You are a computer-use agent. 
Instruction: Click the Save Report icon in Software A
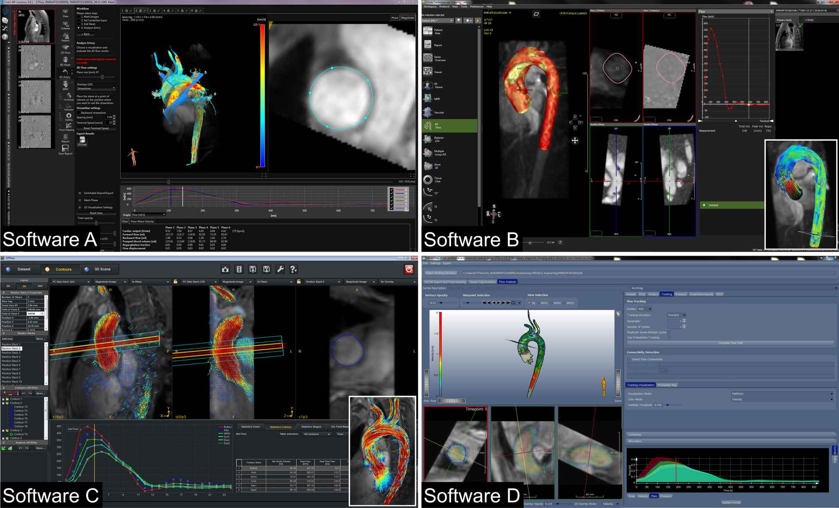pyautogui.click(x=65, y=149)
